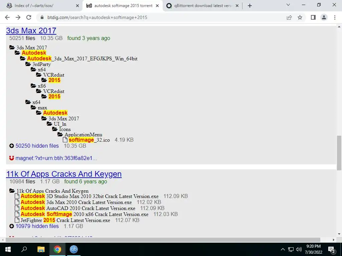Image resolution: width=342 pixels, height=256 pixels.
Task: Click 'Autodesk 3ds Max 2010 Crack Latest Version.exe'
Action: [76, 202]
